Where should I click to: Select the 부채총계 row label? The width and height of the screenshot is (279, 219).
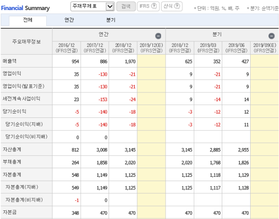coord(12,161)
